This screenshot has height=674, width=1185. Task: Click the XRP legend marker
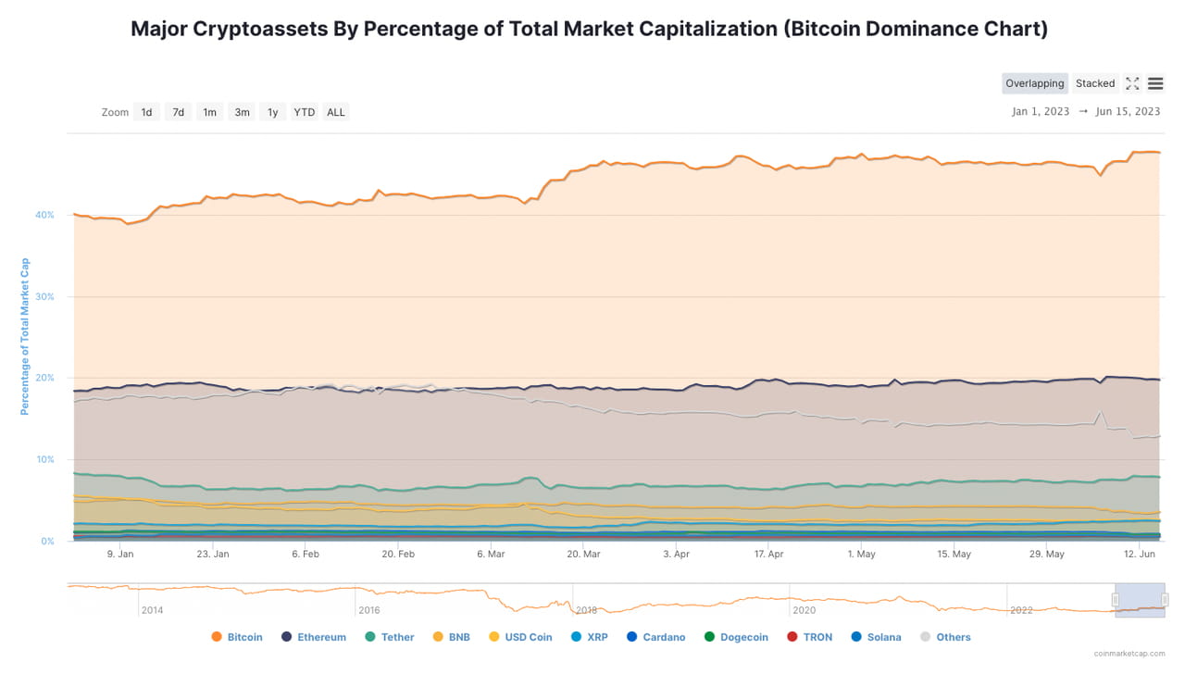click(576, 637)
